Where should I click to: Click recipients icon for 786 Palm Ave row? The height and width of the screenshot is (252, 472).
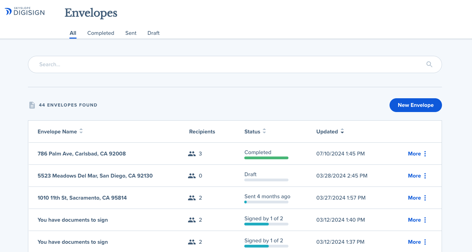point(192,154)
